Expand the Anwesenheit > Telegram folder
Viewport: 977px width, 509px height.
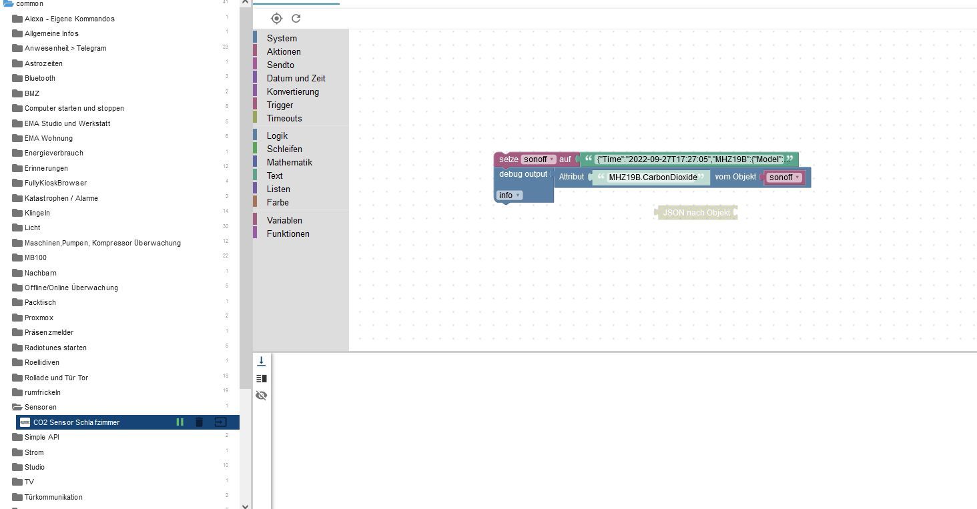click(x=17, y=48)
